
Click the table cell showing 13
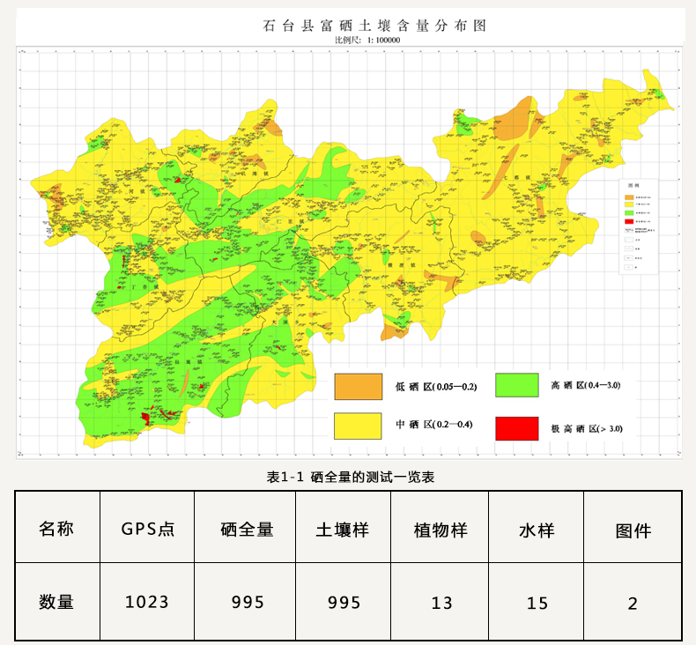click(441, 603)
